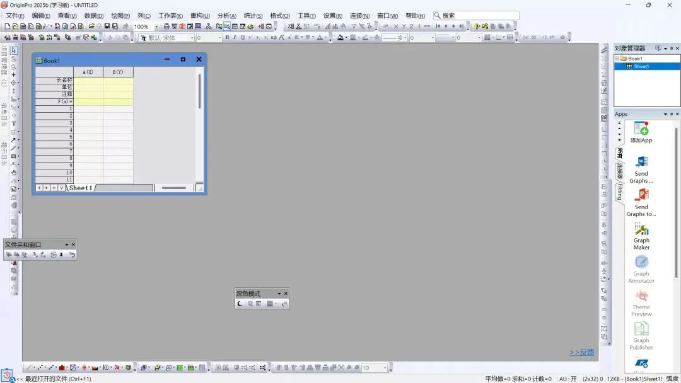Open the 文件(F) menu

[15, 16]
